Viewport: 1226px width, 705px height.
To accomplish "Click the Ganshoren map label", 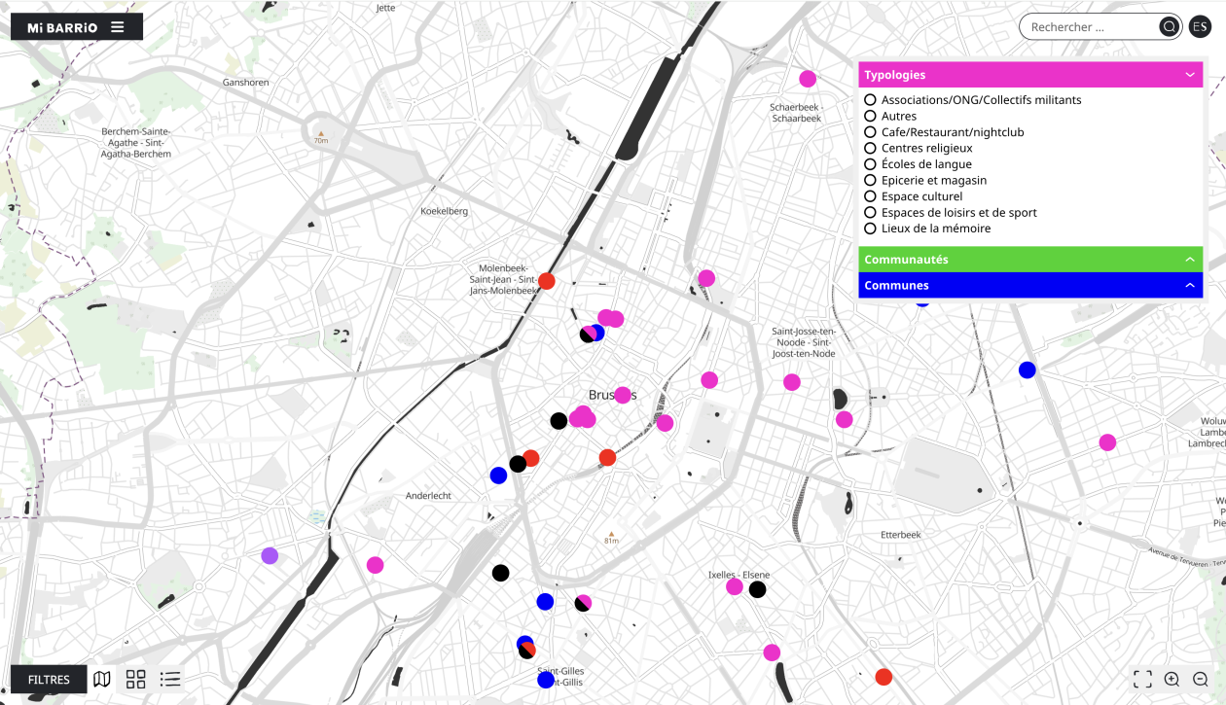I will tap(245, 83).
